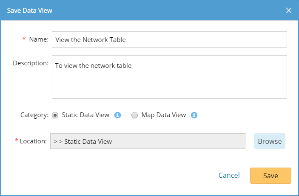Click the greyed Location path field

click(148, 141)
